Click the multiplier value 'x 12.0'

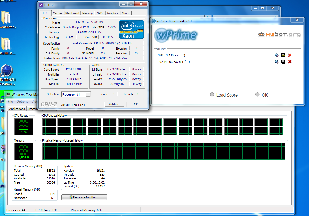tap(74, 74)
